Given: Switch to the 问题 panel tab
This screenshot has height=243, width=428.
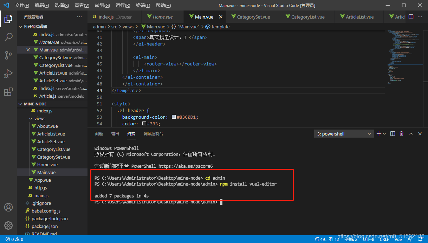Looking at the screenshot, I should click(x=99, y=134).
